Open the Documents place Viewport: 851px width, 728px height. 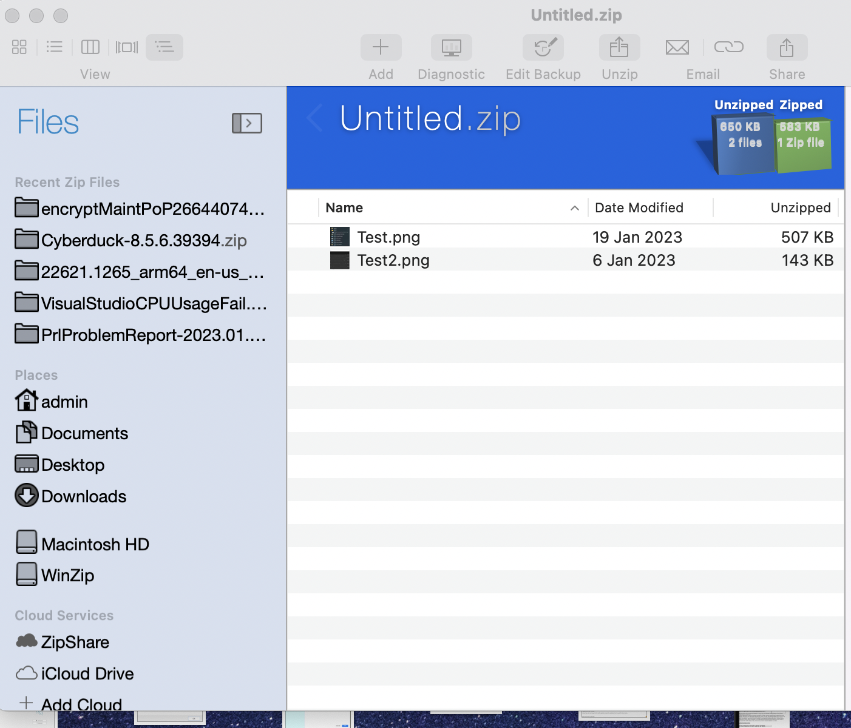(x=72, y=433)
